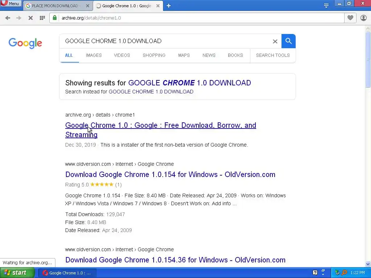Close the PLACE MOON DOWNLOAD tab
Viewport: 371px width, 278px height.
(x=88, y=6)
